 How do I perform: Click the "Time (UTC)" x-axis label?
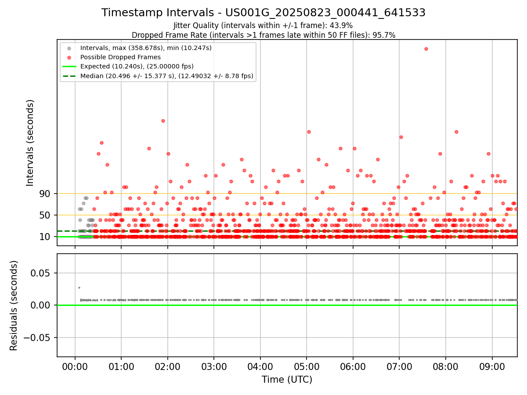point(287,380)
